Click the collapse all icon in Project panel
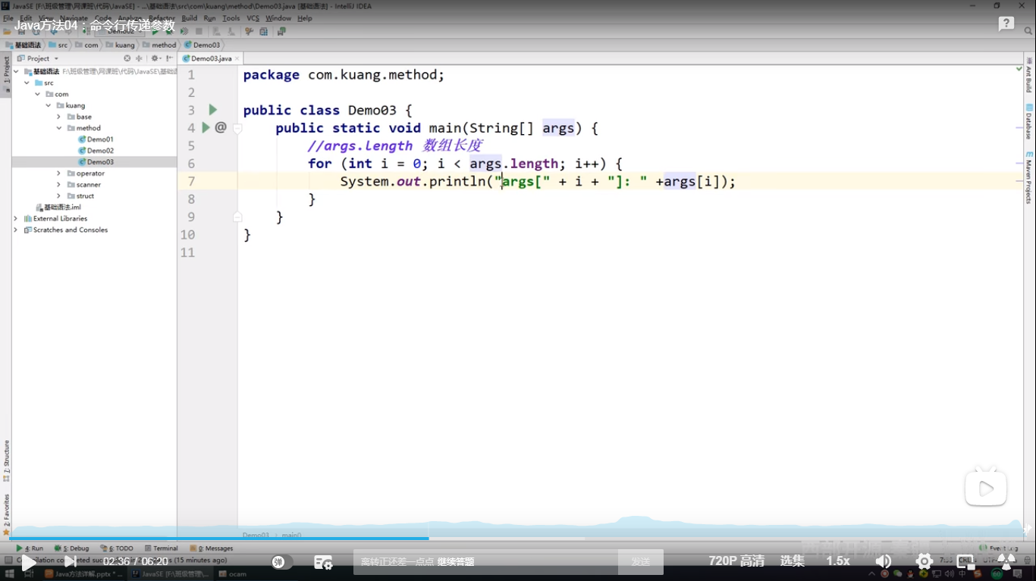Viewport: 1036px width, 581px height. tap(139, 58)
